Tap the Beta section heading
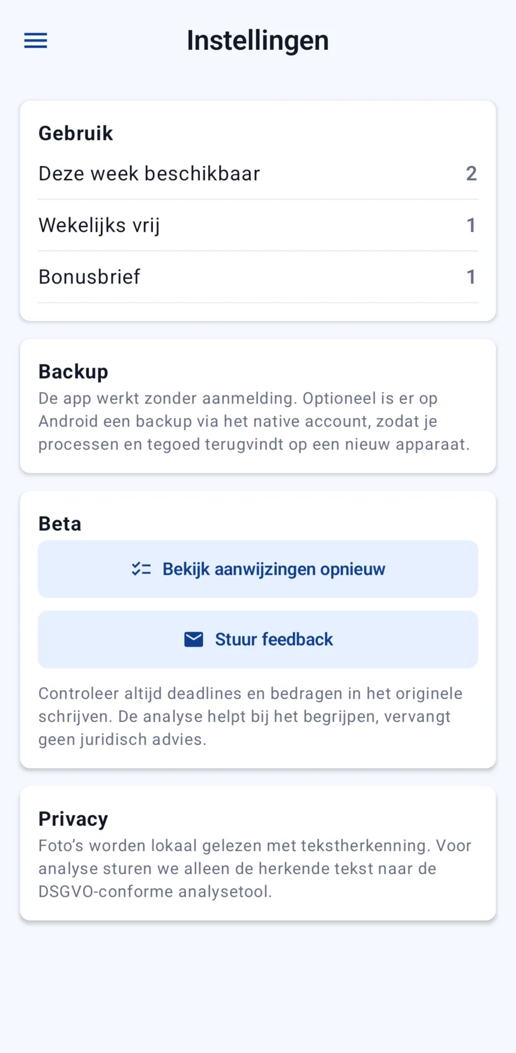This screenshot has height=1053, width=516. tap(60, 524)
